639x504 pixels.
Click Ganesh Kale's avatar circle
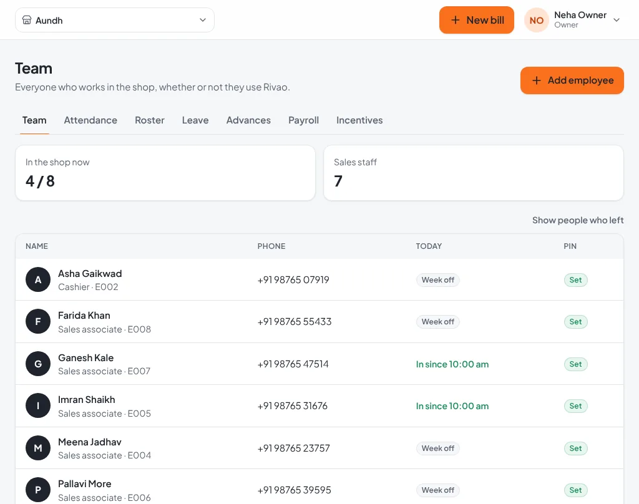[x=38, y=364]
